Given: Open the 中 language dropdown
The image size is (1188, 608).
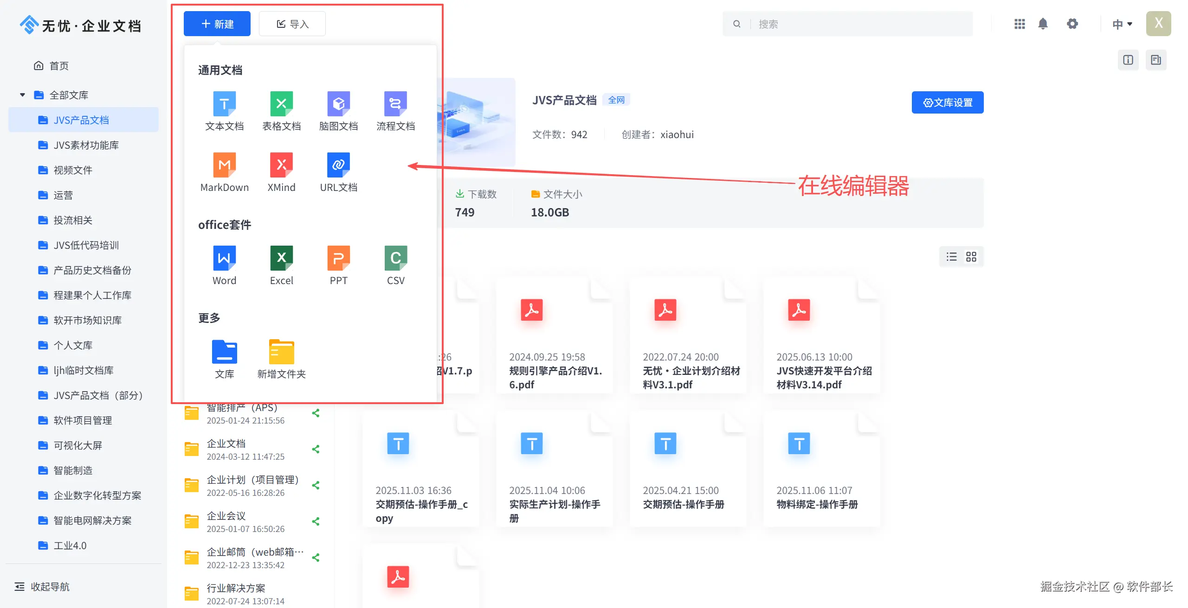Looking at the screenshot, I should [1122, 24].
